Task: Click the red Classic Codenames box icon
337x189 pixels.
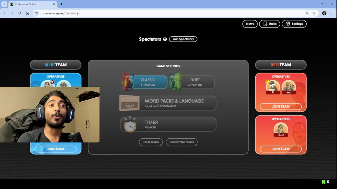Action: [x=128, y=82]
